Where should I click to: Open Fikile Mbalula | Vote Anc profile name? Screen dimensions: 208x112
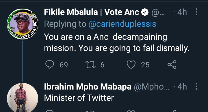[x=92, y=12]
